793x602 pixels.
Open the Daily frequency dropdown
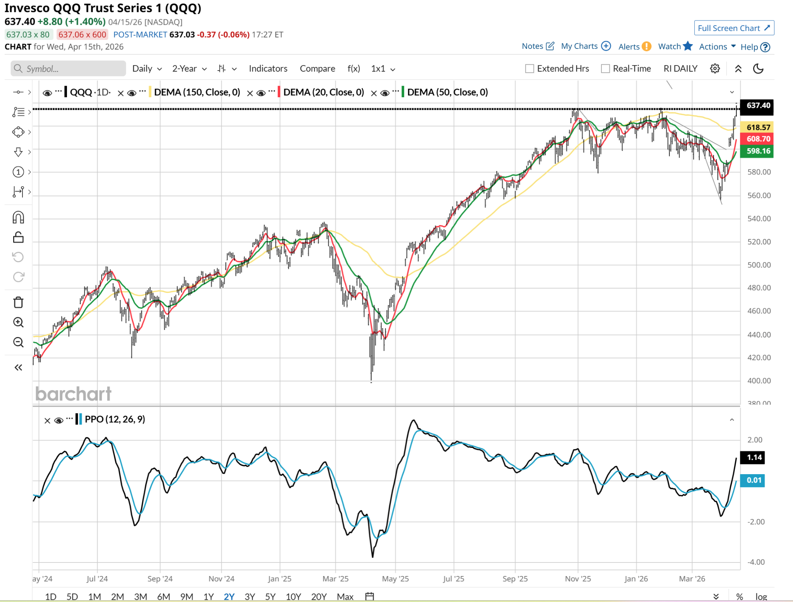tap(147, 69)
